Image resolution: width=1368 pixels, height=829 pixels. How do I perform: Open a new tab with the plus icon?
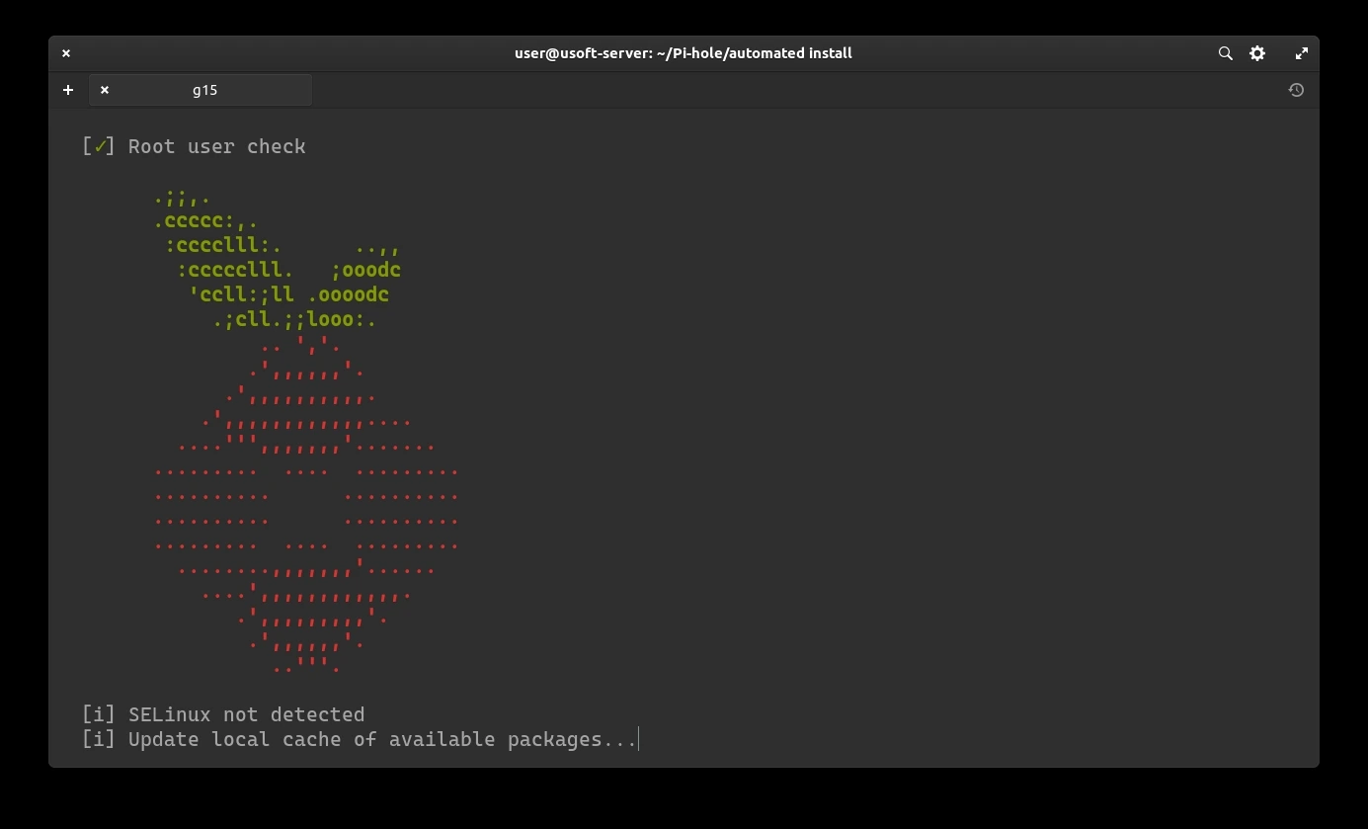68,90
